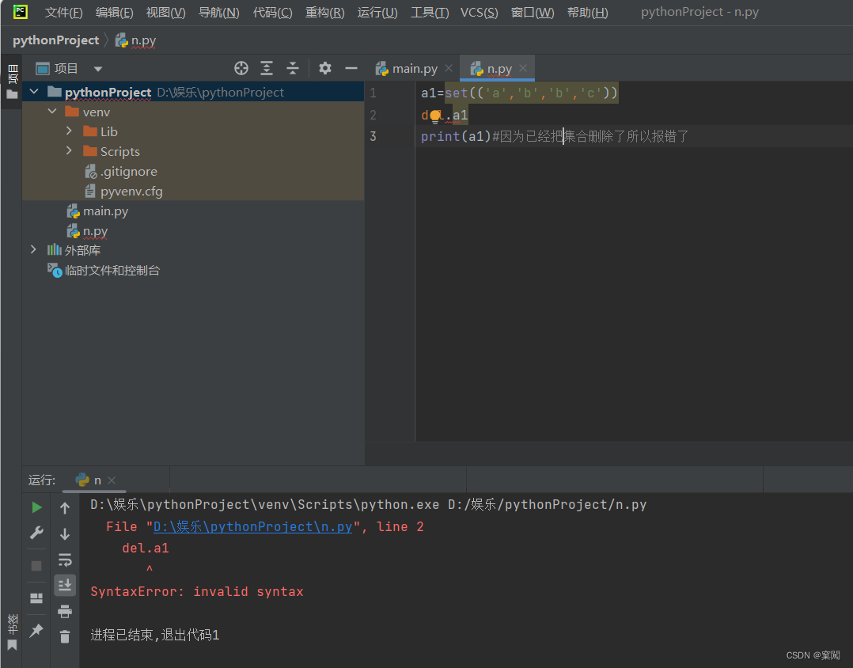Select the opened file with crosshair locate icon
This screenshot has height=668, width=853.
[x=241, y=69]
